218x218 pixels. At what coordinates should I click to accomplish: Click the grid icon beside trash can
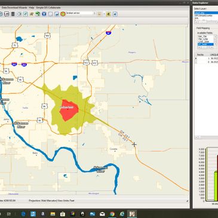(x=19, y=14)
